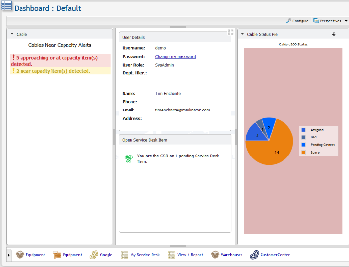Click the View / Report list icon
Viewport: 349px width, 267px height.
click(172, 255)
